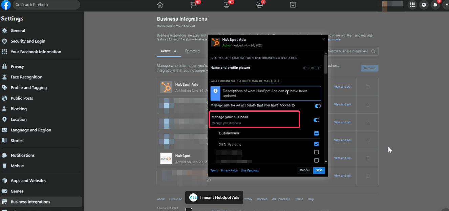Open the Help footer link
The image size is (449, 211).
[311, 199]
